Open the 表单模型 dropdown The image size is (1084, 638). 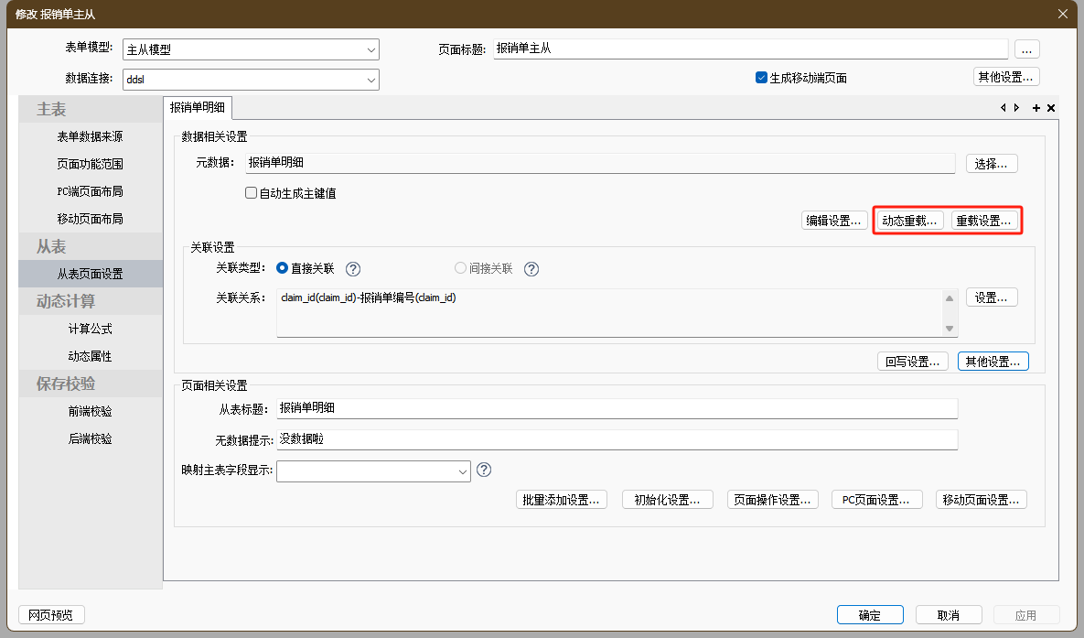(x=370, y=49)
